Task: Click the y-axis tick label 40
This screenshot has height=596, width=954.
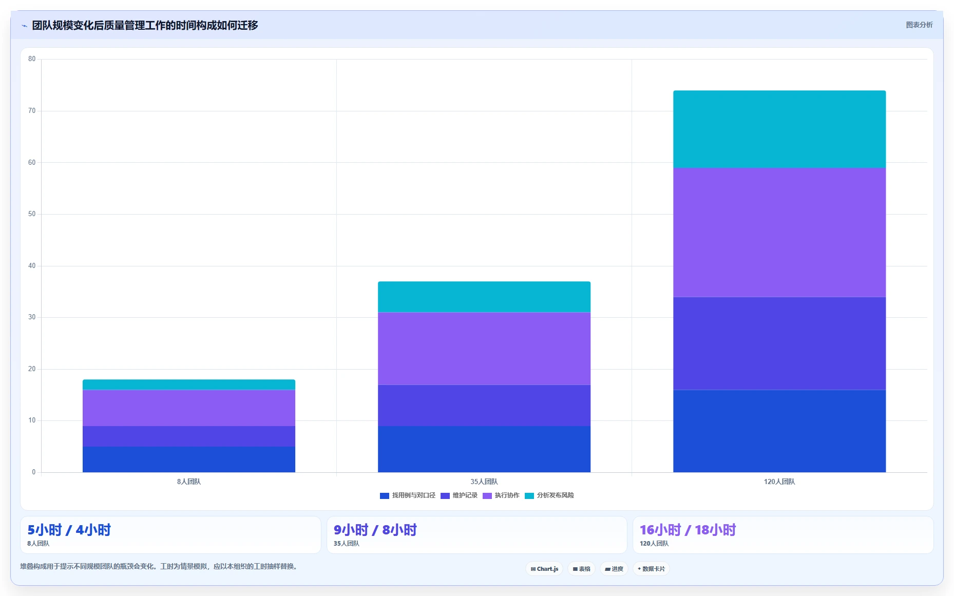Action: pos(32,266)
